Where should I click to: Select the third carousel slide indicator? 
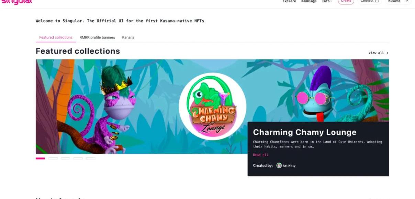pos(66,158)
